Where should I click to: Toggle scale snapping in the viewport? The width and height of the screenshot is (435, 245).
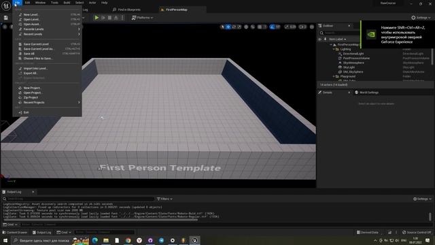pos(287,27)
